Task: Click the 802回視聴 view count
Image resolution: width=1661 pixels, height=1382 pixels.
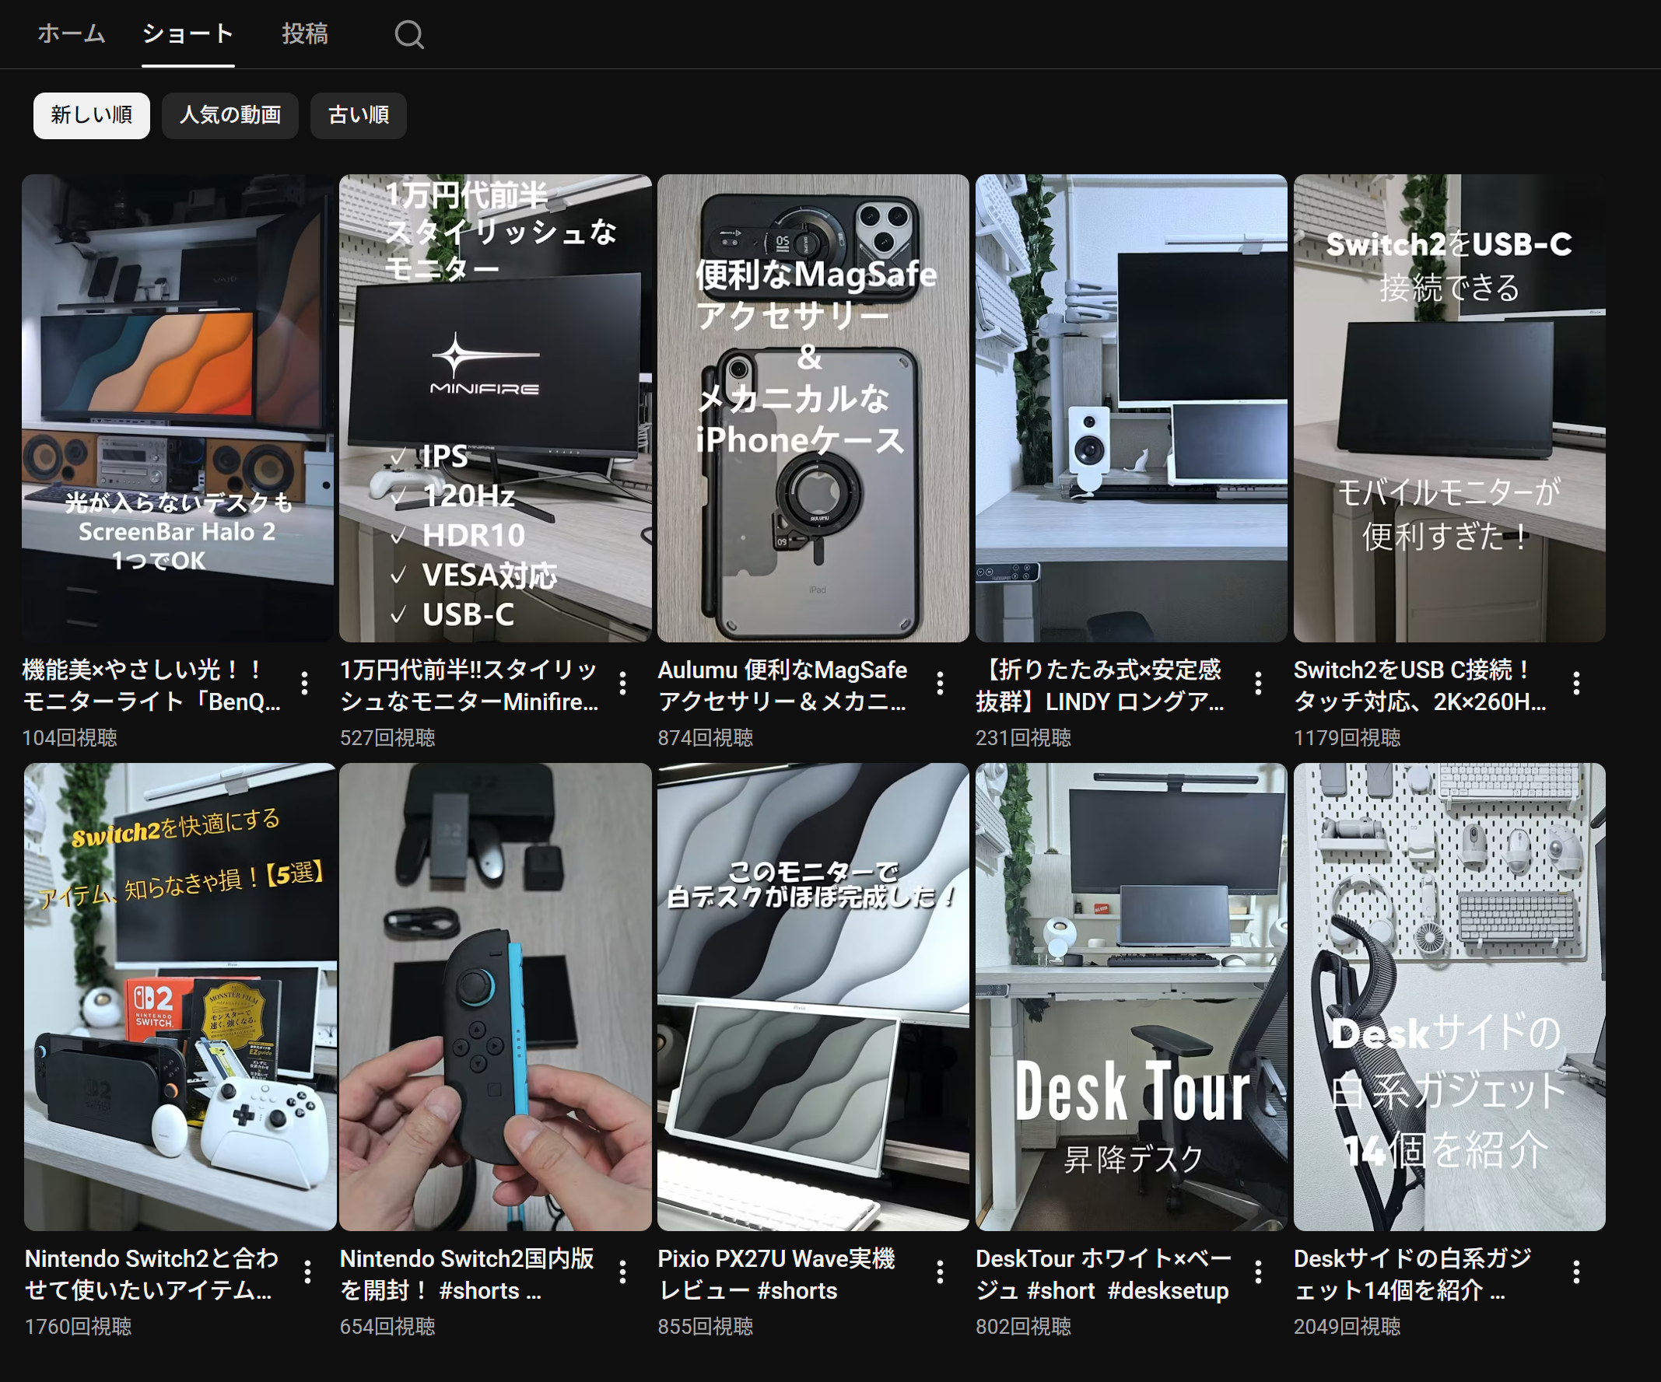Action: tap(1024, 1327)
